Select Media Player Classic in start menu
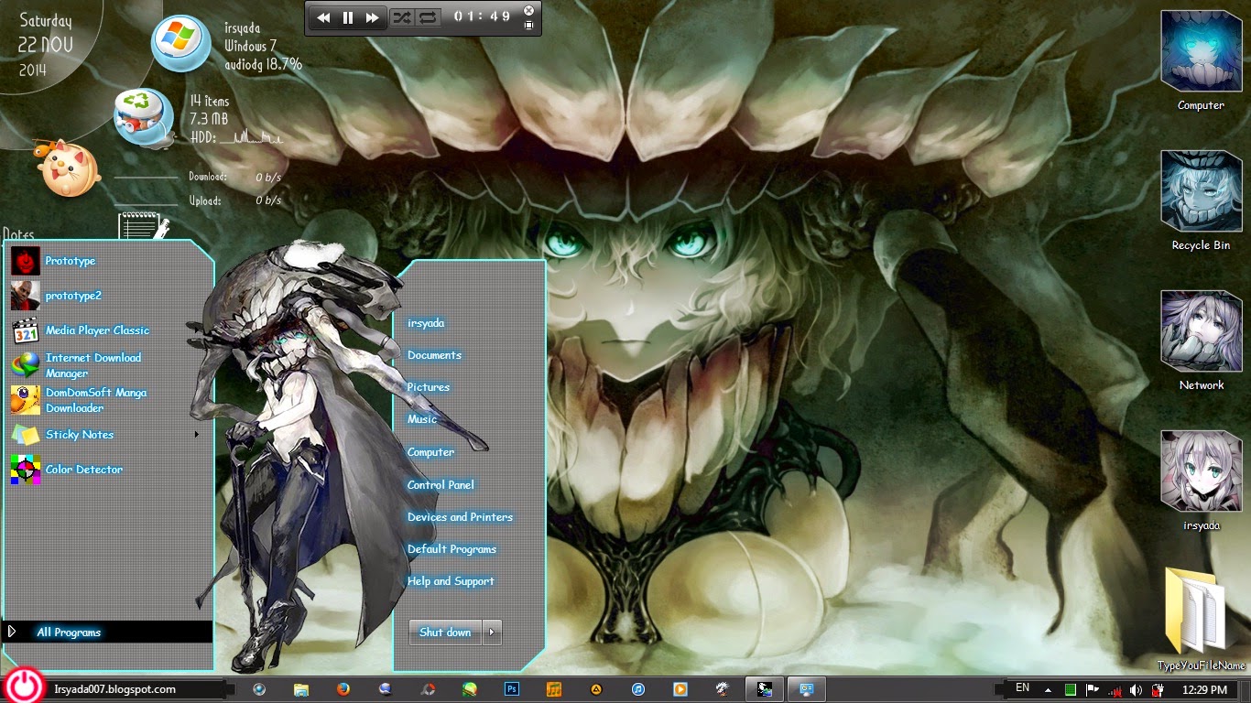1251x703 pixels. (x=97, y=330)
